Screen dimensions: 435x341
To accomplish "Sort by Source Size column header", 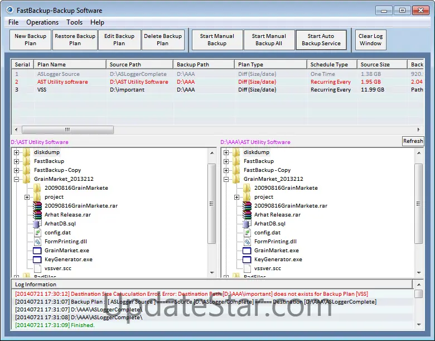I will (x=382, y=64).
